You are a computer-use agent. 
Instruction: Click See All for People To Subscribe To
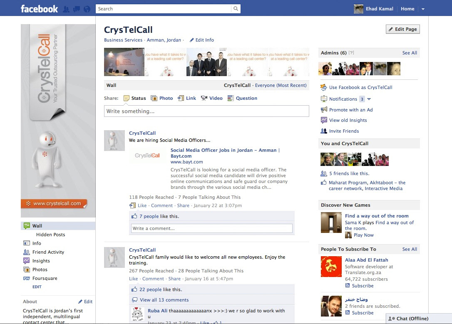pyautogui.click(x=410, y=250)
